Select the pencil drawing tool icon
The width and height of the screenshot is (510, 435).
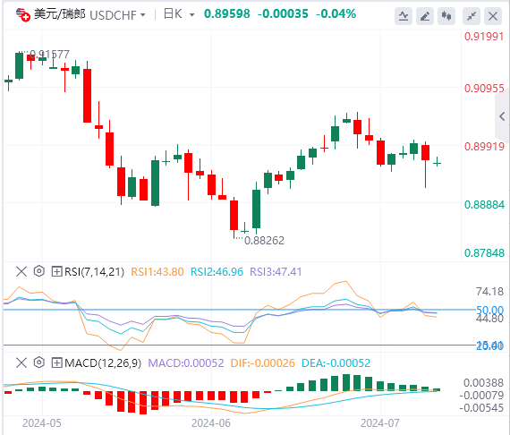pyautogui.click(x=425, y=15)
